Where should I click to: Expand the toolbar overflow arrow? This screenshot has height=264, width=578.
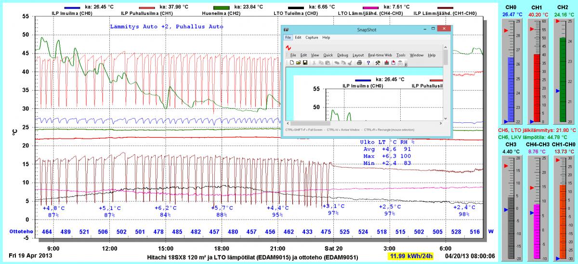(x=406, y=64)
